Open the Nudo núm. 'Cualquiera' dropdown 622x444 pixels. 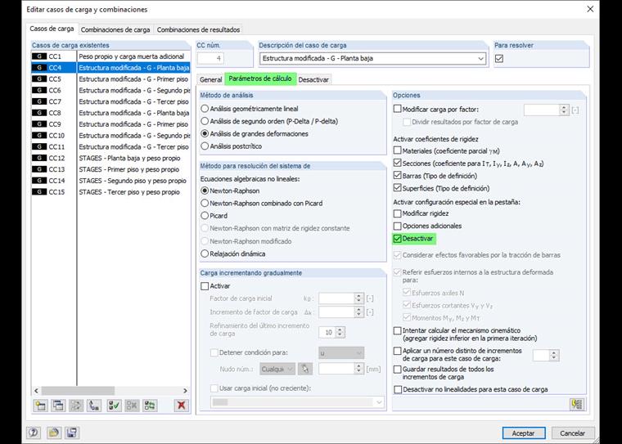(x=277, y=369)
